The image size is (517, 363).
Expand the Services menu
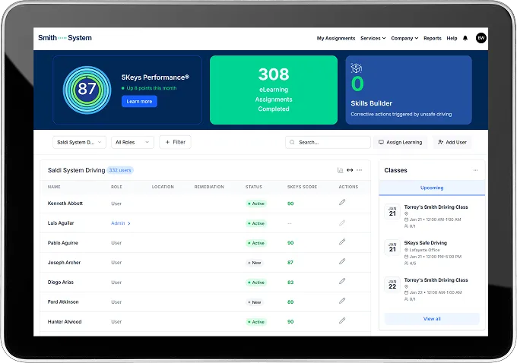(373, 38)
